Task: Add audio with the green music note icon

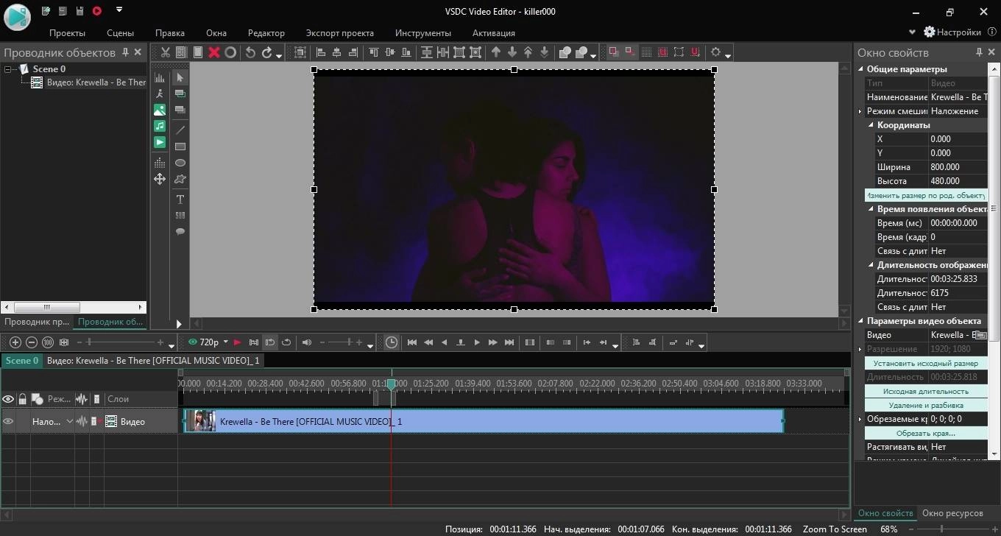Action: click(159, 126)
